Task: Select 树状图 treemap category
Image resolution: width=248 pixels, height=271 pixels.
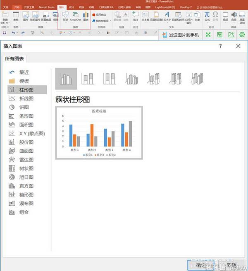Action: [27, 168]
